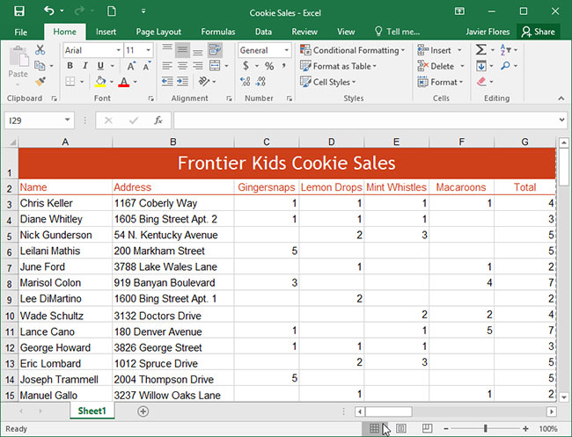
Task: Switch to the Formulas tab
Action: point(217,32)
